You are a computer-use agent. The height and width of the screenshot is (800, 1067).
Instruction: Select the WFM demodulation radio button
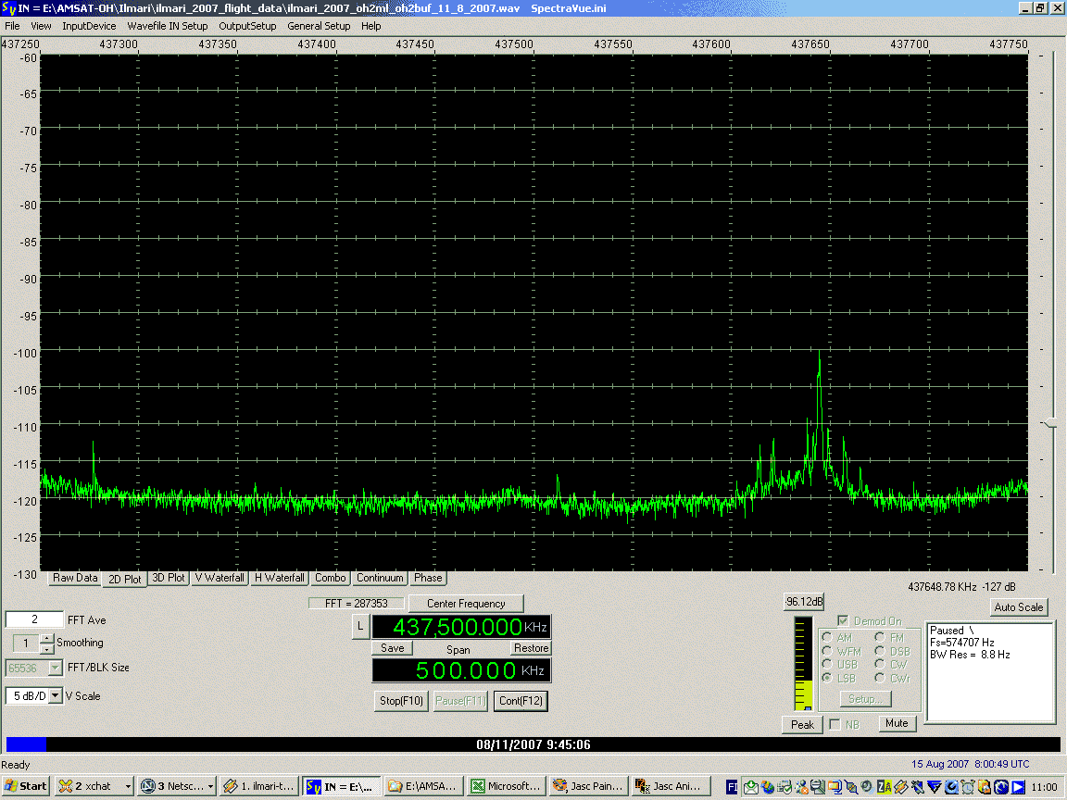tap(827, 651)
